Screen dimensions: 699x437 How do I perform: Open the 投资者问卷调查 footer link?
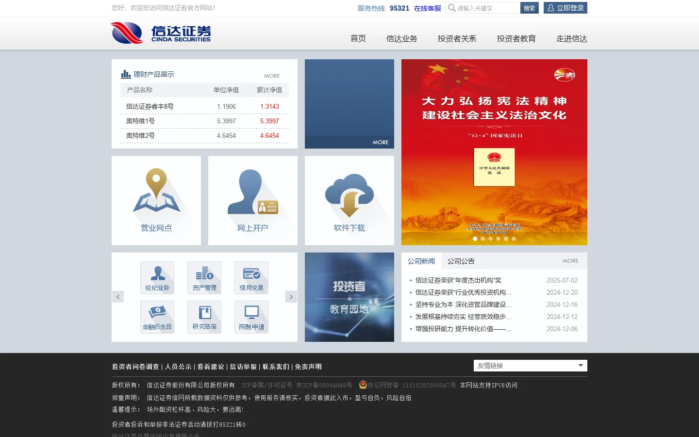[x=135, y=367]
